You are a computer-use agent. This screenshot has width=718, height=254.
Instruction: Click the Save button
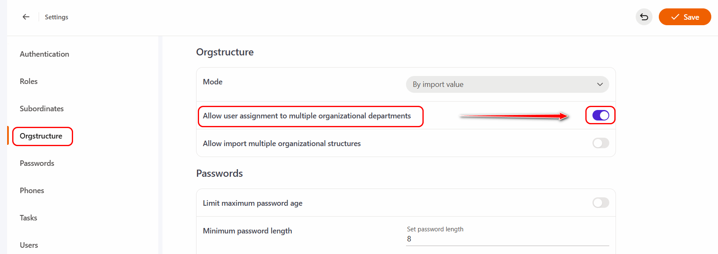pyautogui.click(x=684, y=17)
